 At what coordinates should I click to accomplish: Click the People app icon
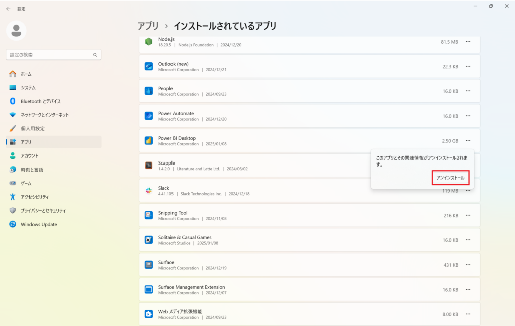(x=149, y=91)
